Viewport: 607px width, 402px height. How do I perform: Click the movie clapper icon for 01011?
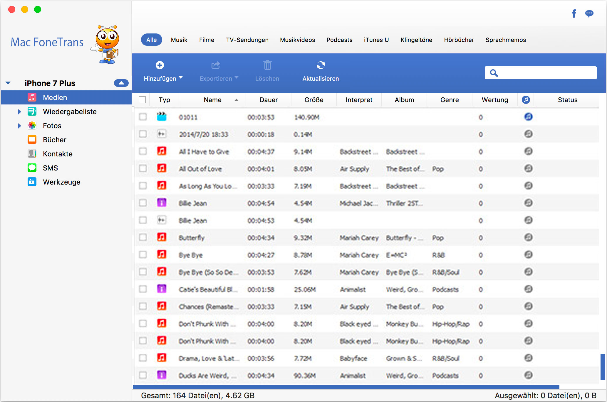[162, 117]
